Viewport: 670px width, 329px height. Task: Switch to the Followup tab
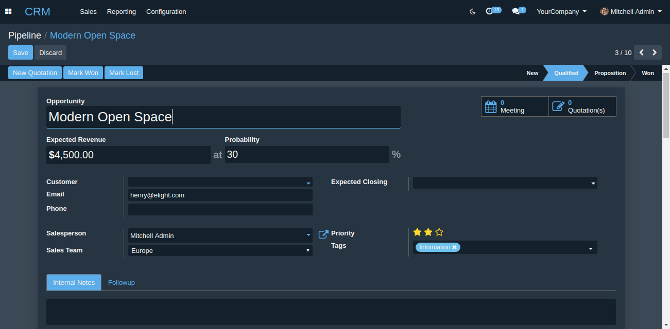coord(122,282)
